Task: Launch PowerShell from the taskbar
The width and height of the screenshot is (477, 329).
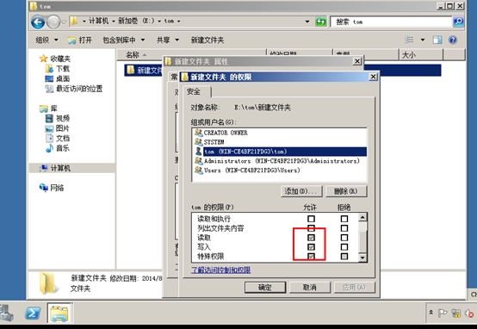Action: click(33, 313)
